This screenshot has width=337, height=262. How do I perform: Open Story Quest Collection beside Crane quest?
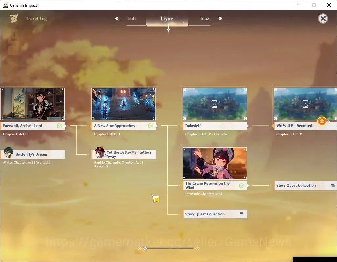[305, 185]
